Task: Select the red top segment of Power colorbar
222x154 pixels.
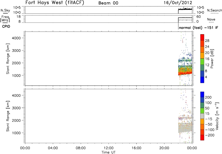Action: pyautogui.click(x=202, y=38)
